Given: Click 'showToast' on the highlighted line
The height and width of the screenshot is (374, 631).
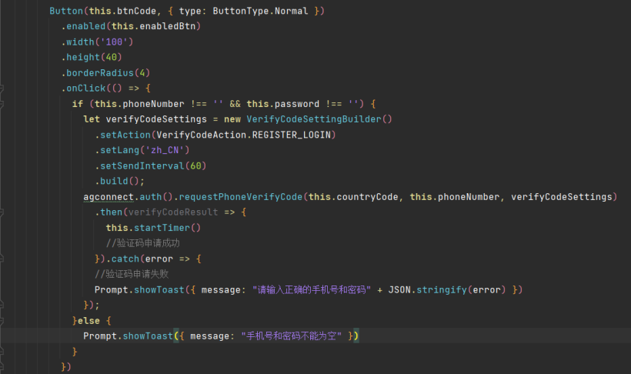Looking at the screenshot, I should point(148,336).
